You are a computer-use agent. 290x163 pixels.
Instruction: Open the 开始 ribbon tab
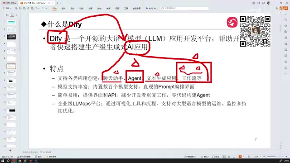pos(54,9)
